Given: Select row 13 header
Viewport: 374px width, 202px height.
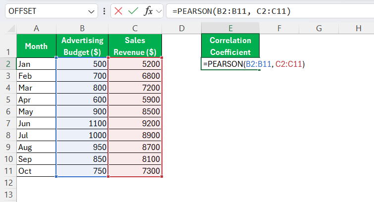Looking at the screenshot, I should (8, 195).
